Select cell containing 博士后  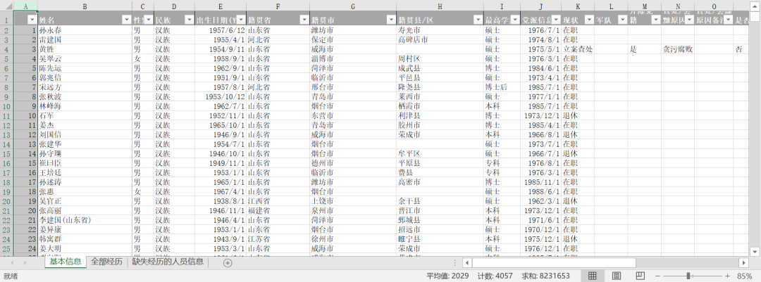(x=502, y=87)
